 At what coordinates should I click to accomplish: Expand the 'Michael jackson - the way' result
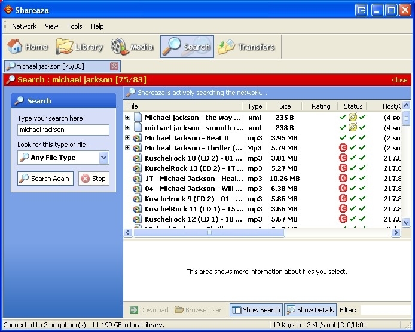tap(127, 118)
